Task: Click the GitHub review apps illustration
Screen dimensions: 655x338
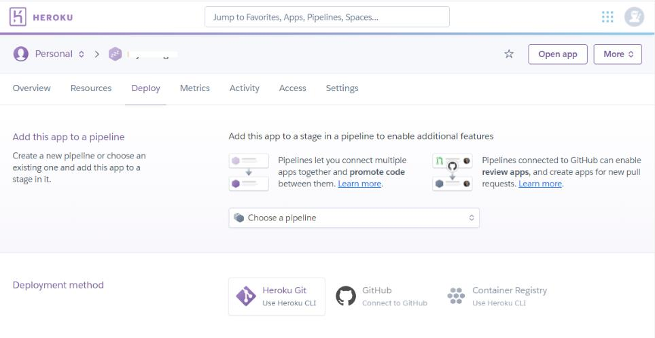Action: point(453,172)
